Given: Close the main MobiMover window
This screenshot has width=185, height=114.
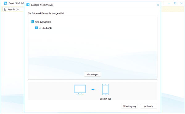Looking at the screenshot, I should [181, 3].
